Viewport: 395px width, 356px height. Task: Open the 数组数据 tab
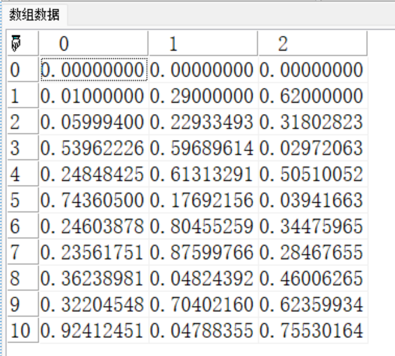point(34,15)
